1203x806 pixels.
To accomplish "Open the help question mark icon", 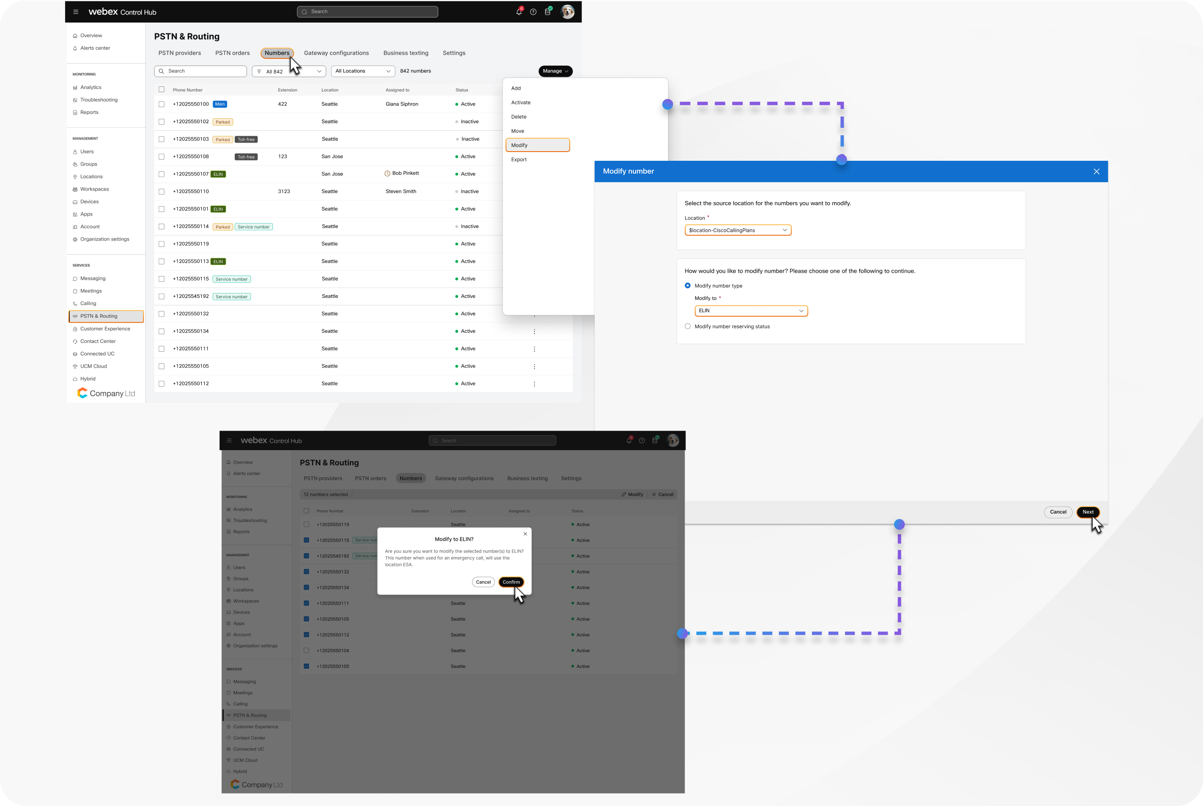I will tap(533, 12).
